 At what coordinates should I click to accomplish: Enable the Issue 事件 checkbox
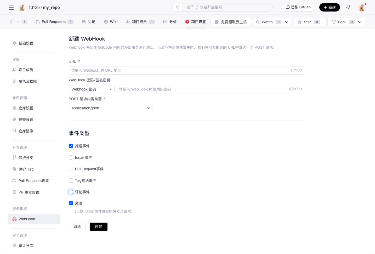(x=71, y=157)
